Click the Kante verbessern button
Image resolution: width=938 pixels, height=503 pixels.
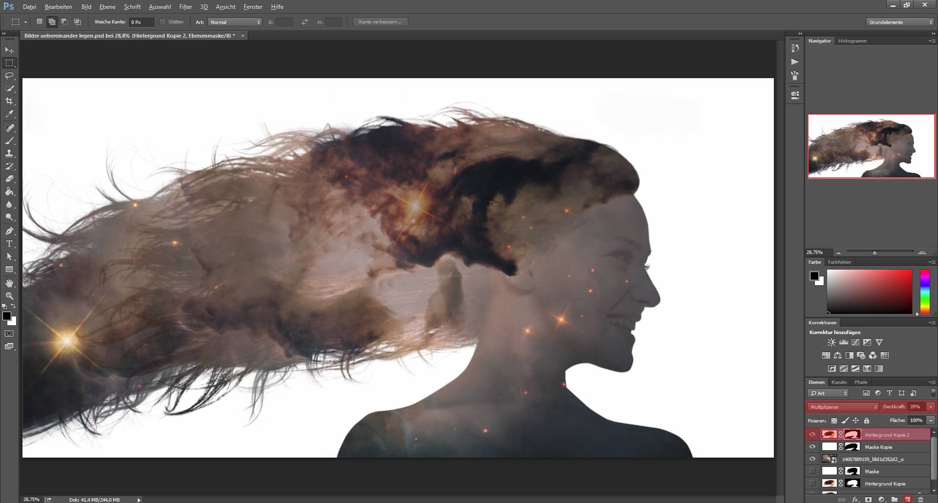click(380, 21)
